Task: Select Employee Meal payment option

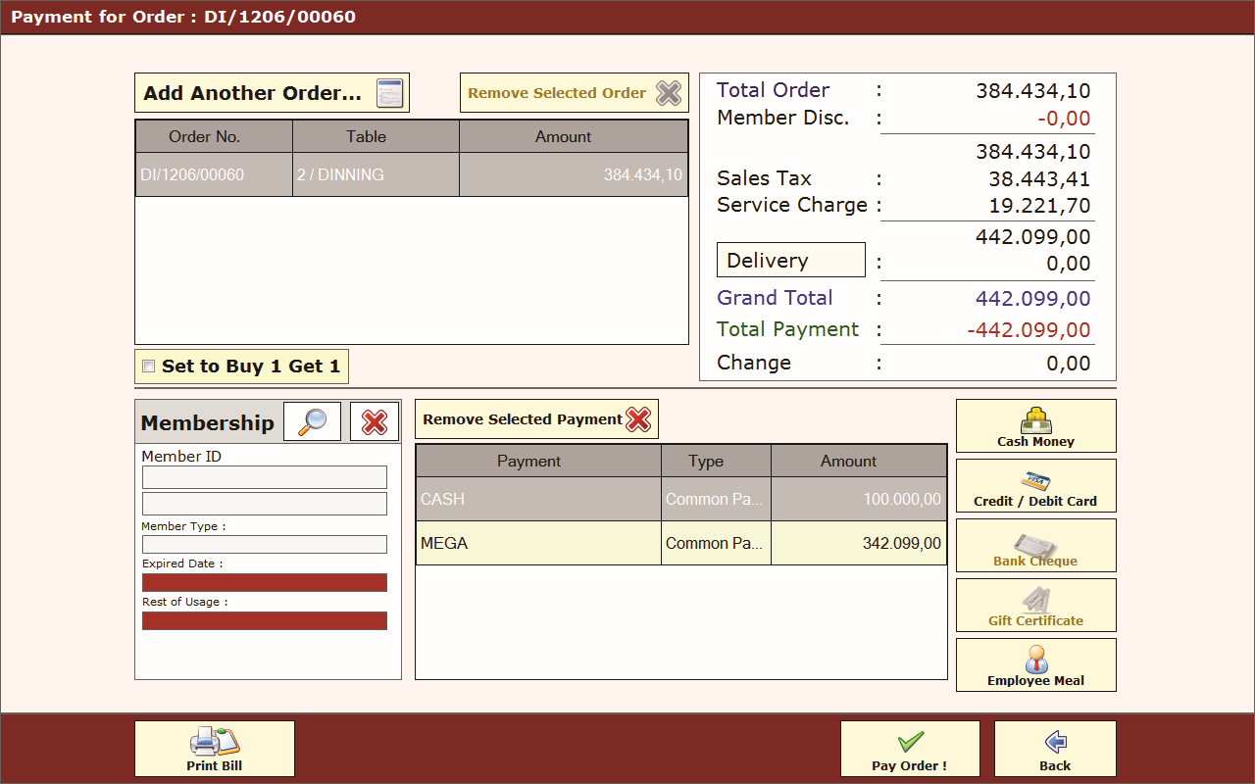Action: [1036, 665]
